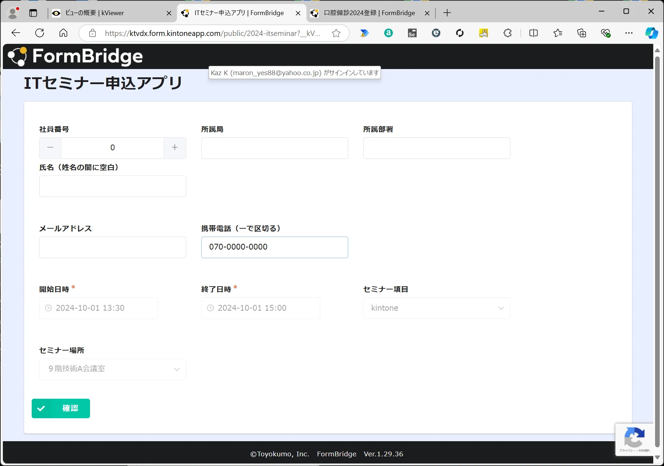This screenshot has height=466, width=664.
Task: Decrease 社員番号 with the minus button
Action: [50, 148]
